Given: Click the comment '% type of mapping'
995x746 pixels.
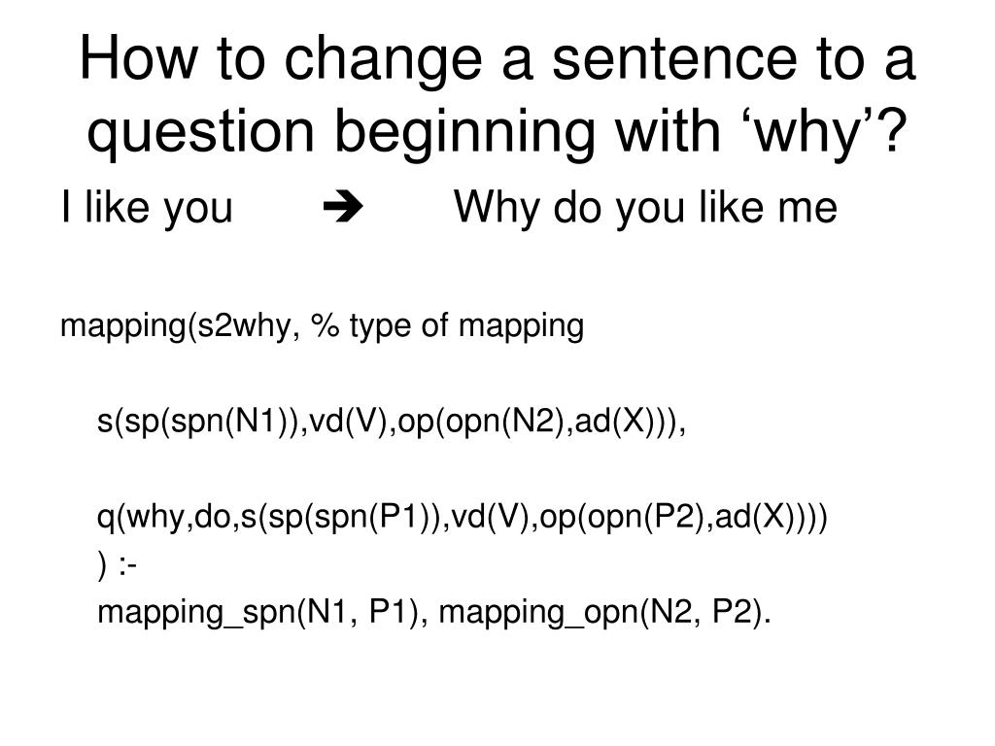Looking at the screenshot, I should (x=447, y=326).
